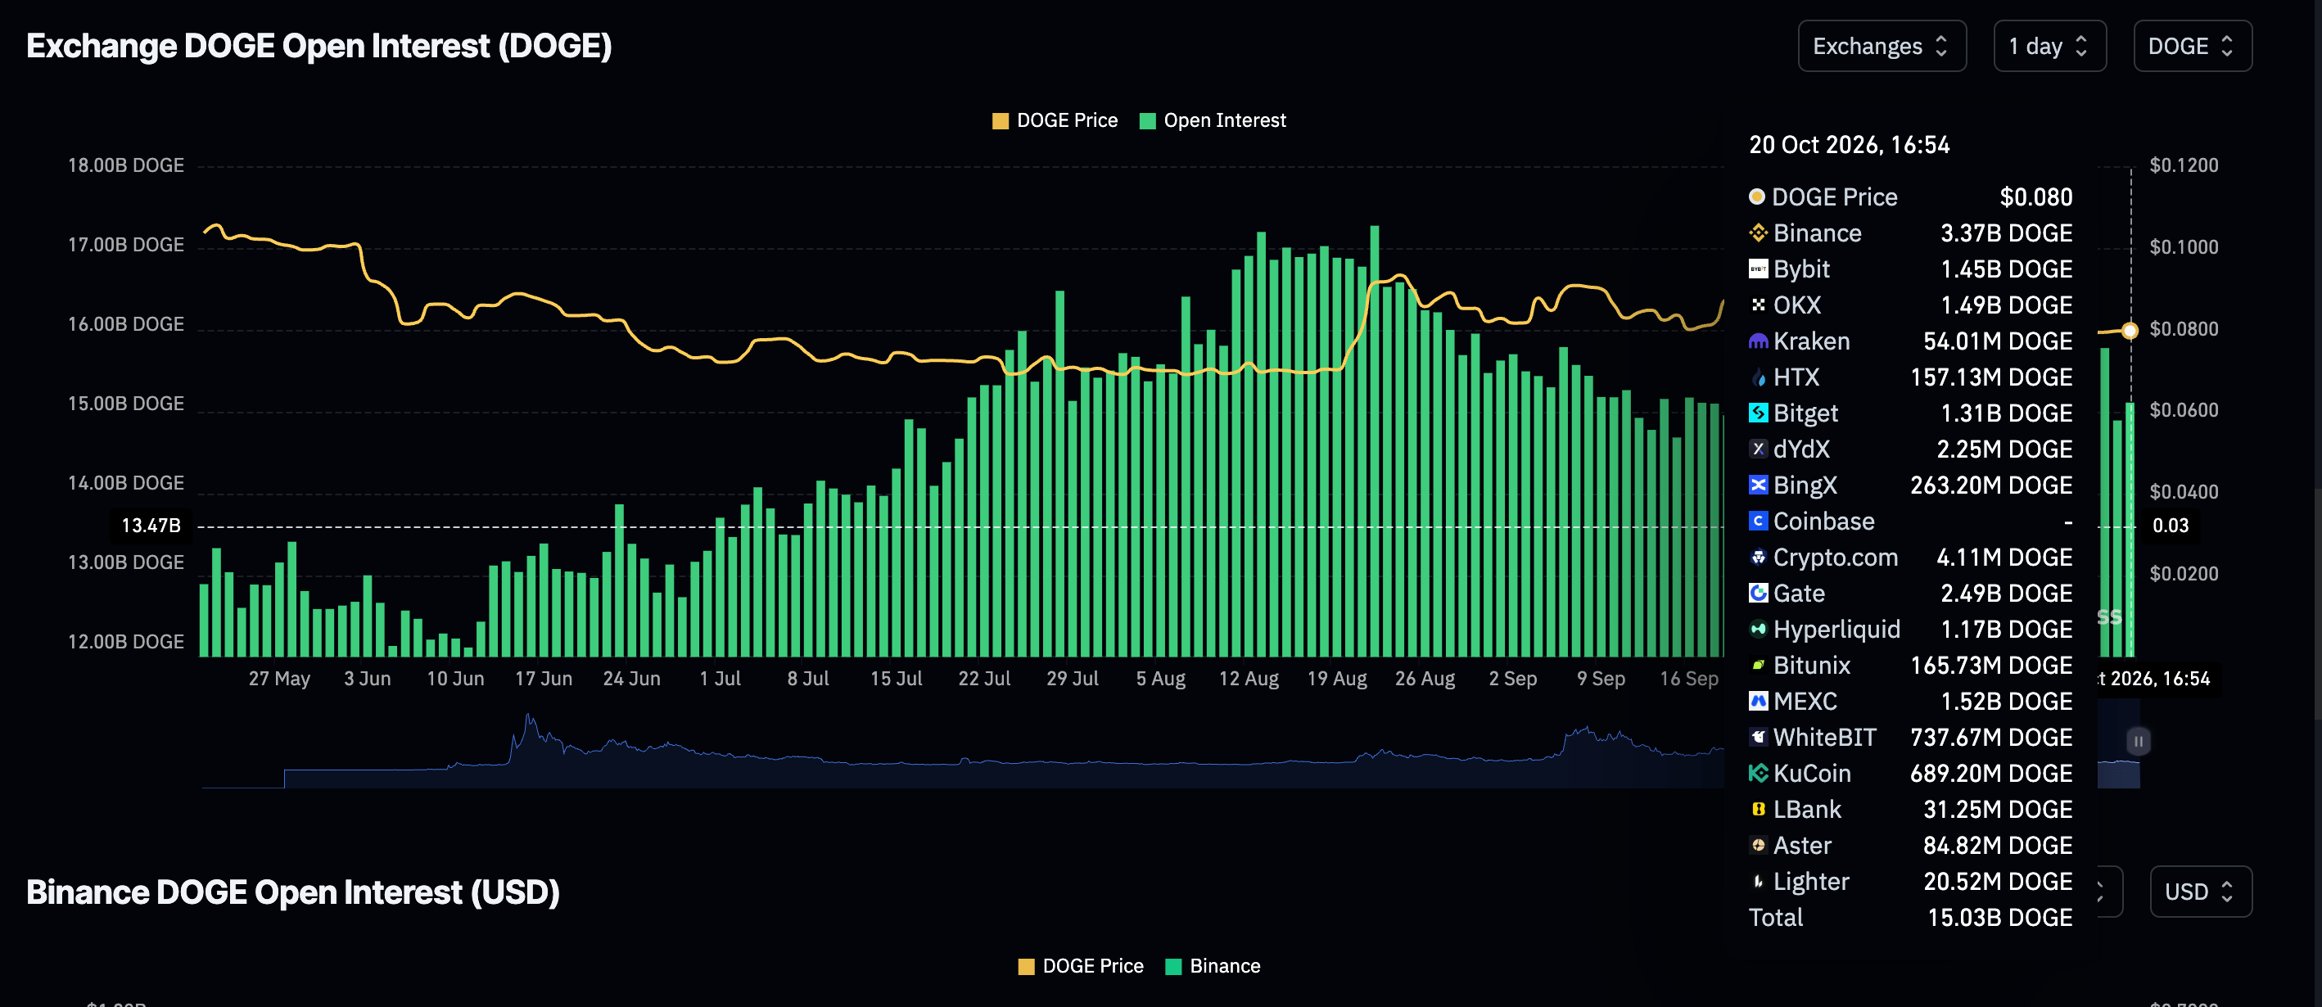
Task: Click the MEXC logo icon
Action: 1758,702
